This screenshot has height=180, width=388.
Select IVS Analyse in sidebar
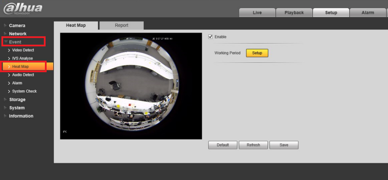click(22, 58)
